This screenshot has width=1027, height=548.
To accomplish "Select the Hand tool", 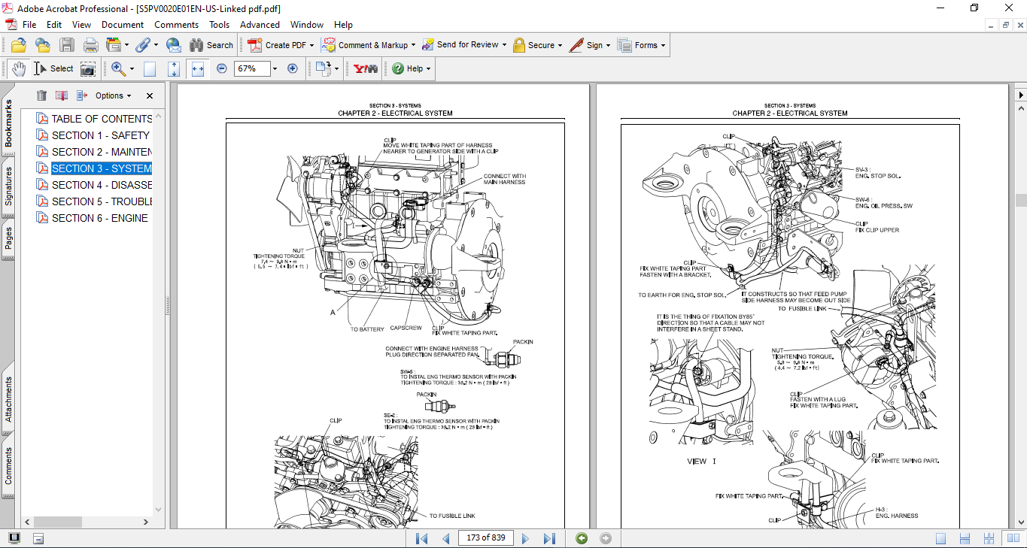I will click(18, 68).
